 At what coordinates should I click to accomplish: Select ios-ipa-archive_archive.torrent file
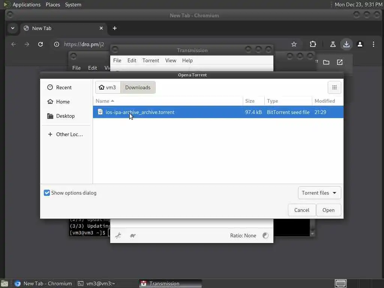tap(218, 112)
